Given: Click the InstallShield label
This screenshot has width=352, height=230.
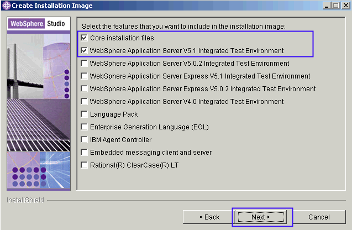Looking at the screenshot, I should click(x=25, y=200).
